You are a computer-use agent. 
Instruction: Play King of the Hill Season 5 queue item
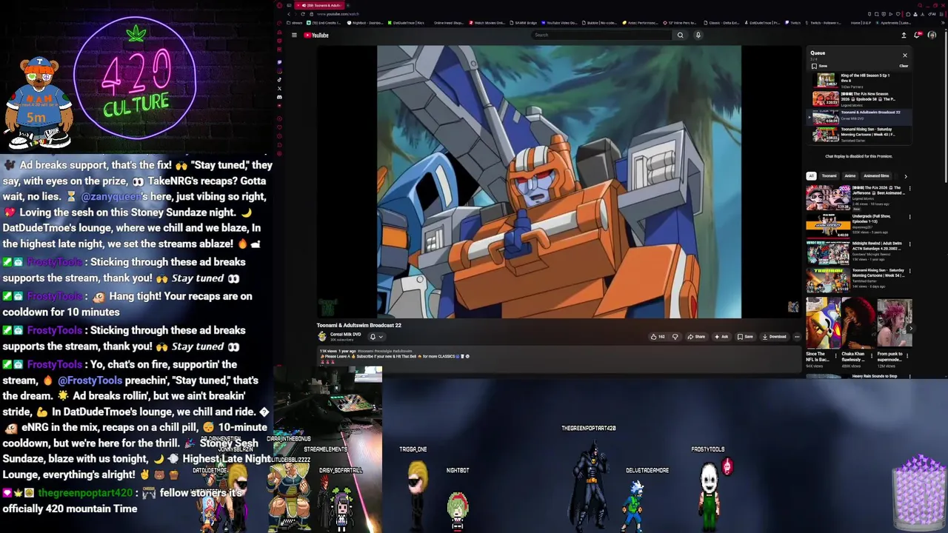point(859,81)
